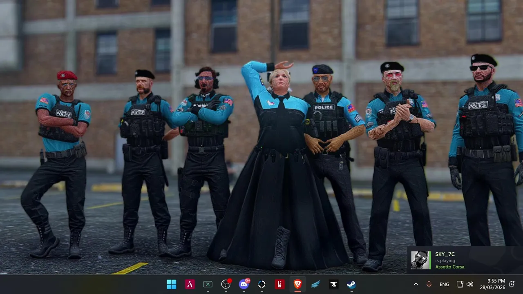This screenshot has height=294, width=523.
Task: Click the SKY_7C name in the Steam notification
Action: [x=445, y=254]
